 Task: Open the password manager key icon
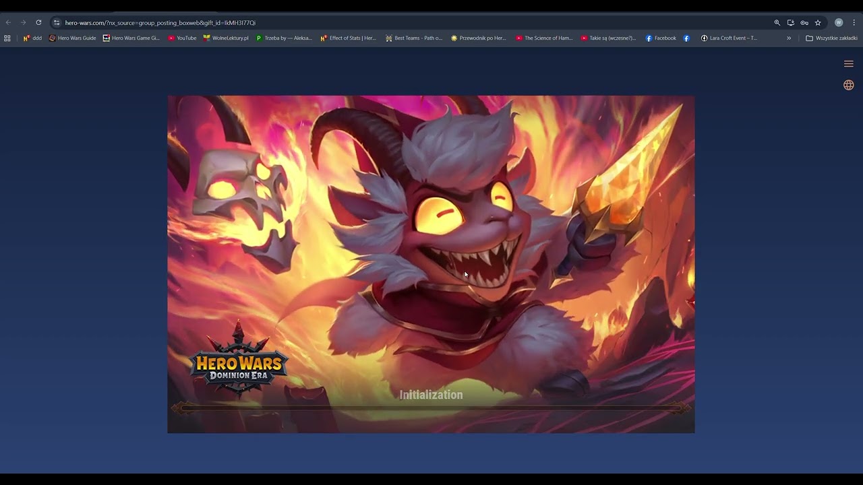(804, 22)
